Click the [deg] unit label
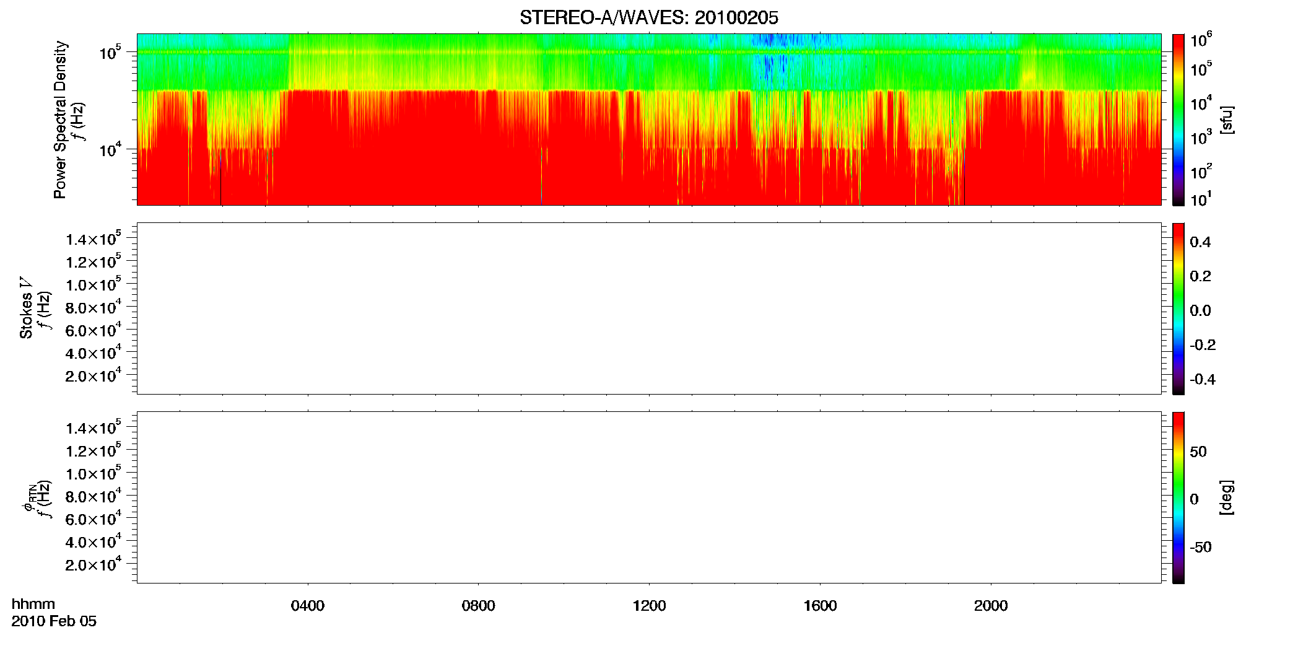1298x669 pixels. click(1226, 497)
